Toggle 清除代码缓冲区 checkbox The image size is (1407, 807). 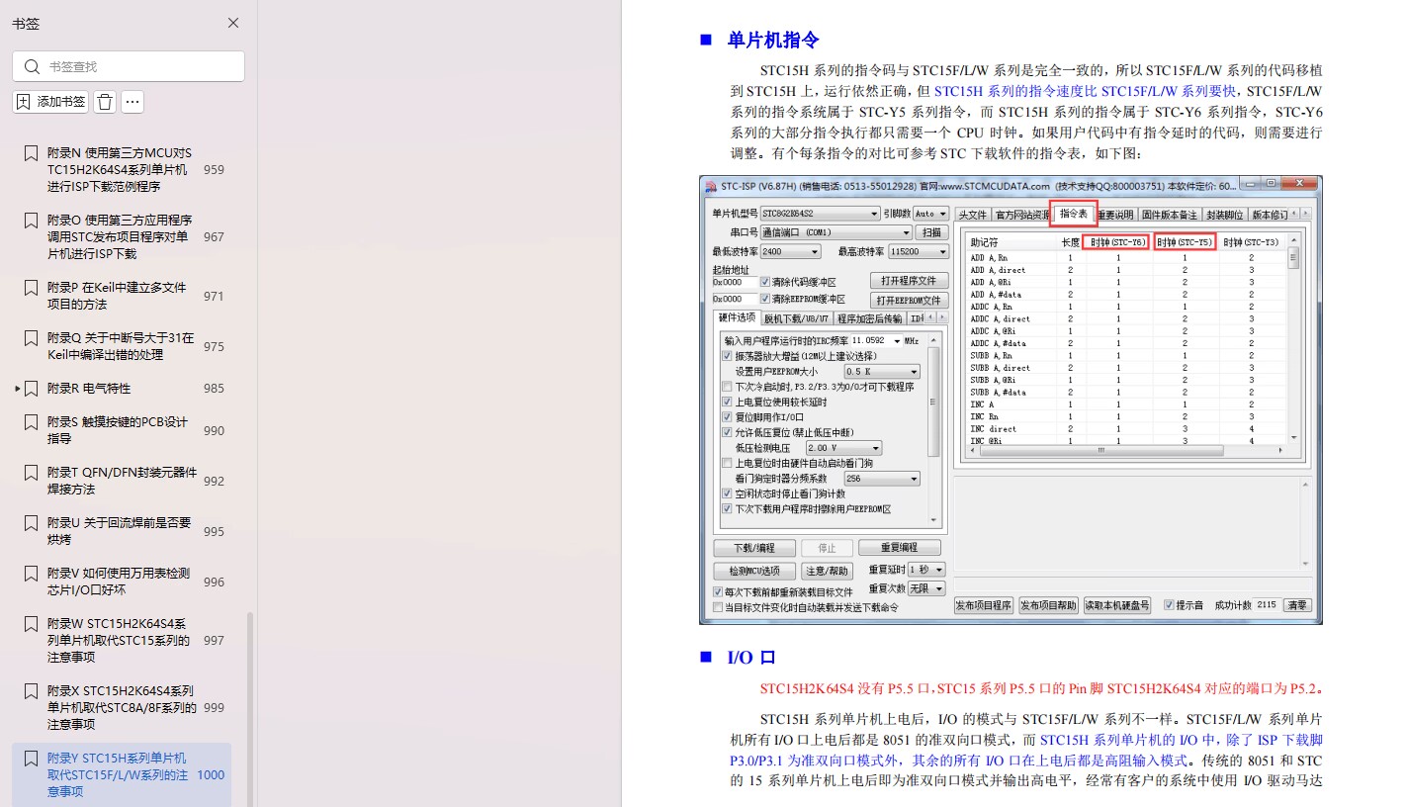click(765, 282)
